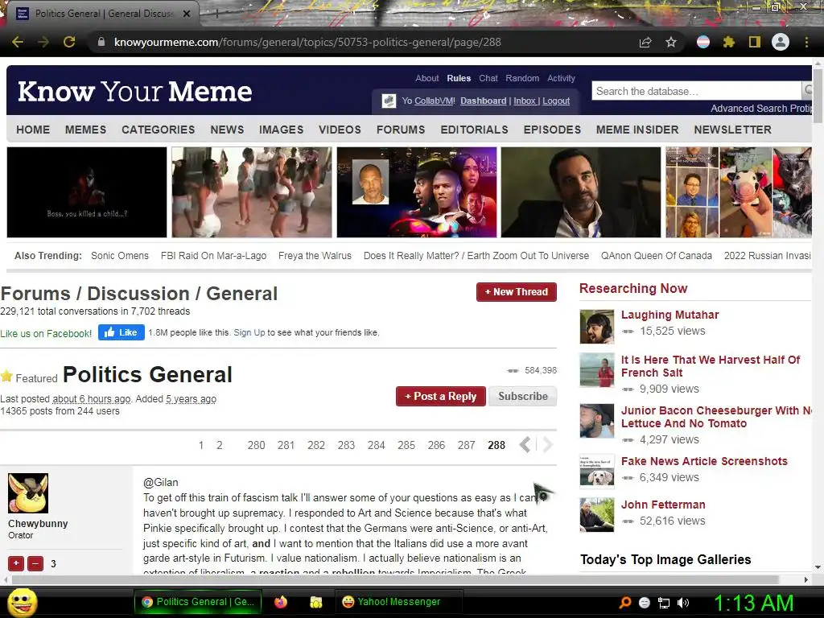
Task: Select IMAGES in the navigation bar
Action: click(281, 130)
